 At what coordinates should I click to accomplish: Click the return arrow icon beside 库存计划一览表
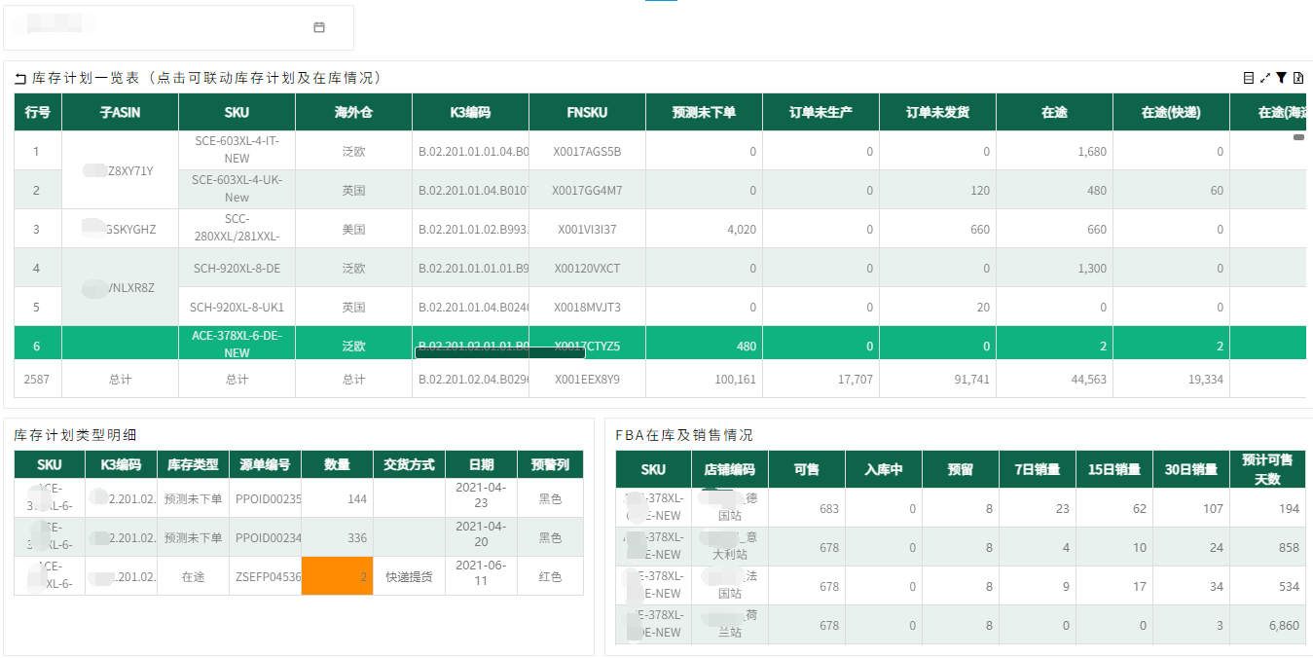pos(18,76)
